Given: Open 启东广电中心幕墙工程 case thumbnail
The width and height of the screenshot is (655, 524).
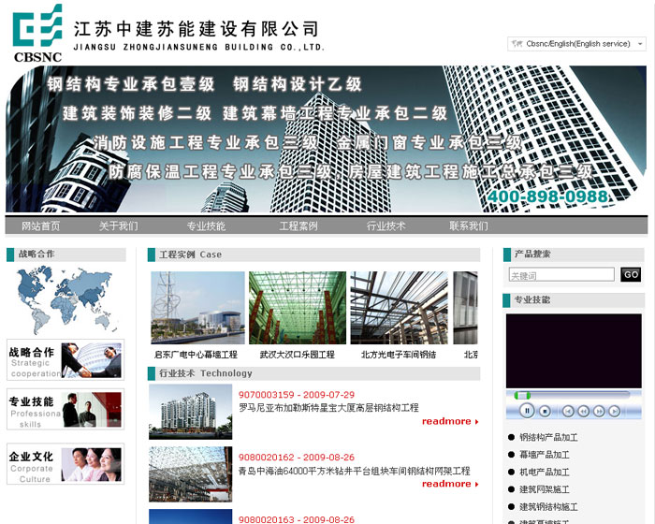Looking at the screenshot, I should [197, 308].
